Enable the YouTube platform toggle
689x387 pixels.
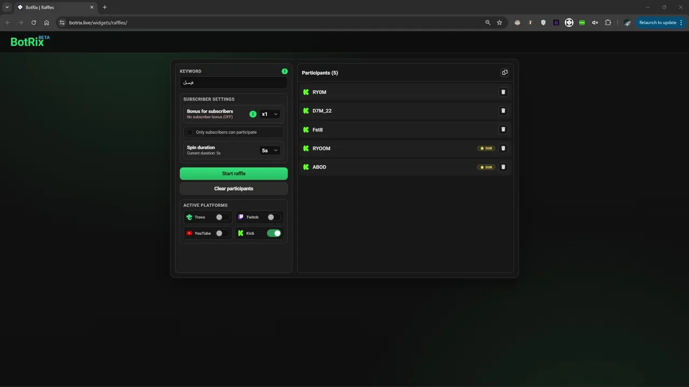pyautogui.click(x=222, y=233)
